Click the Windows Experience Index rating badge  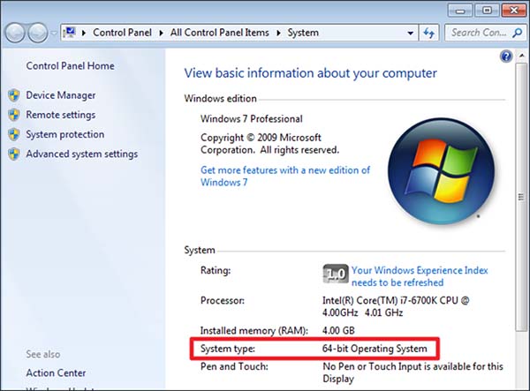point(335,275)
